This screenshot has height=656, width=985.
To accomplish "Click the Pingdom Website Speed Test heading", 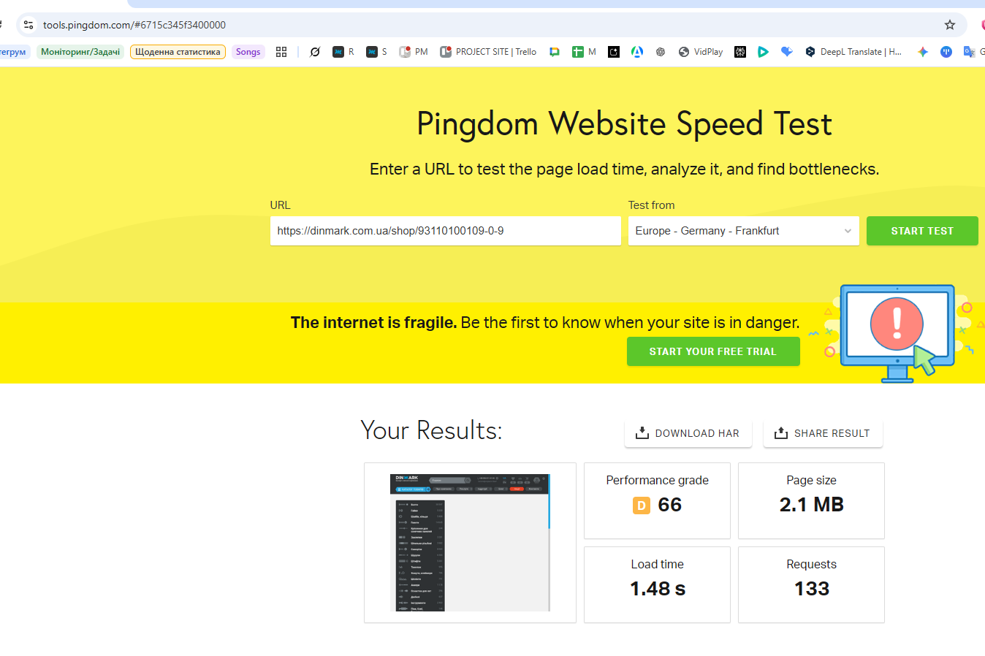I will (x=624, y=123).
